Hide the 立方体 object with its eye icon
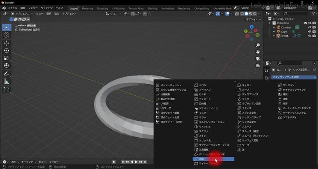318x169 pixels. [310, 36]
